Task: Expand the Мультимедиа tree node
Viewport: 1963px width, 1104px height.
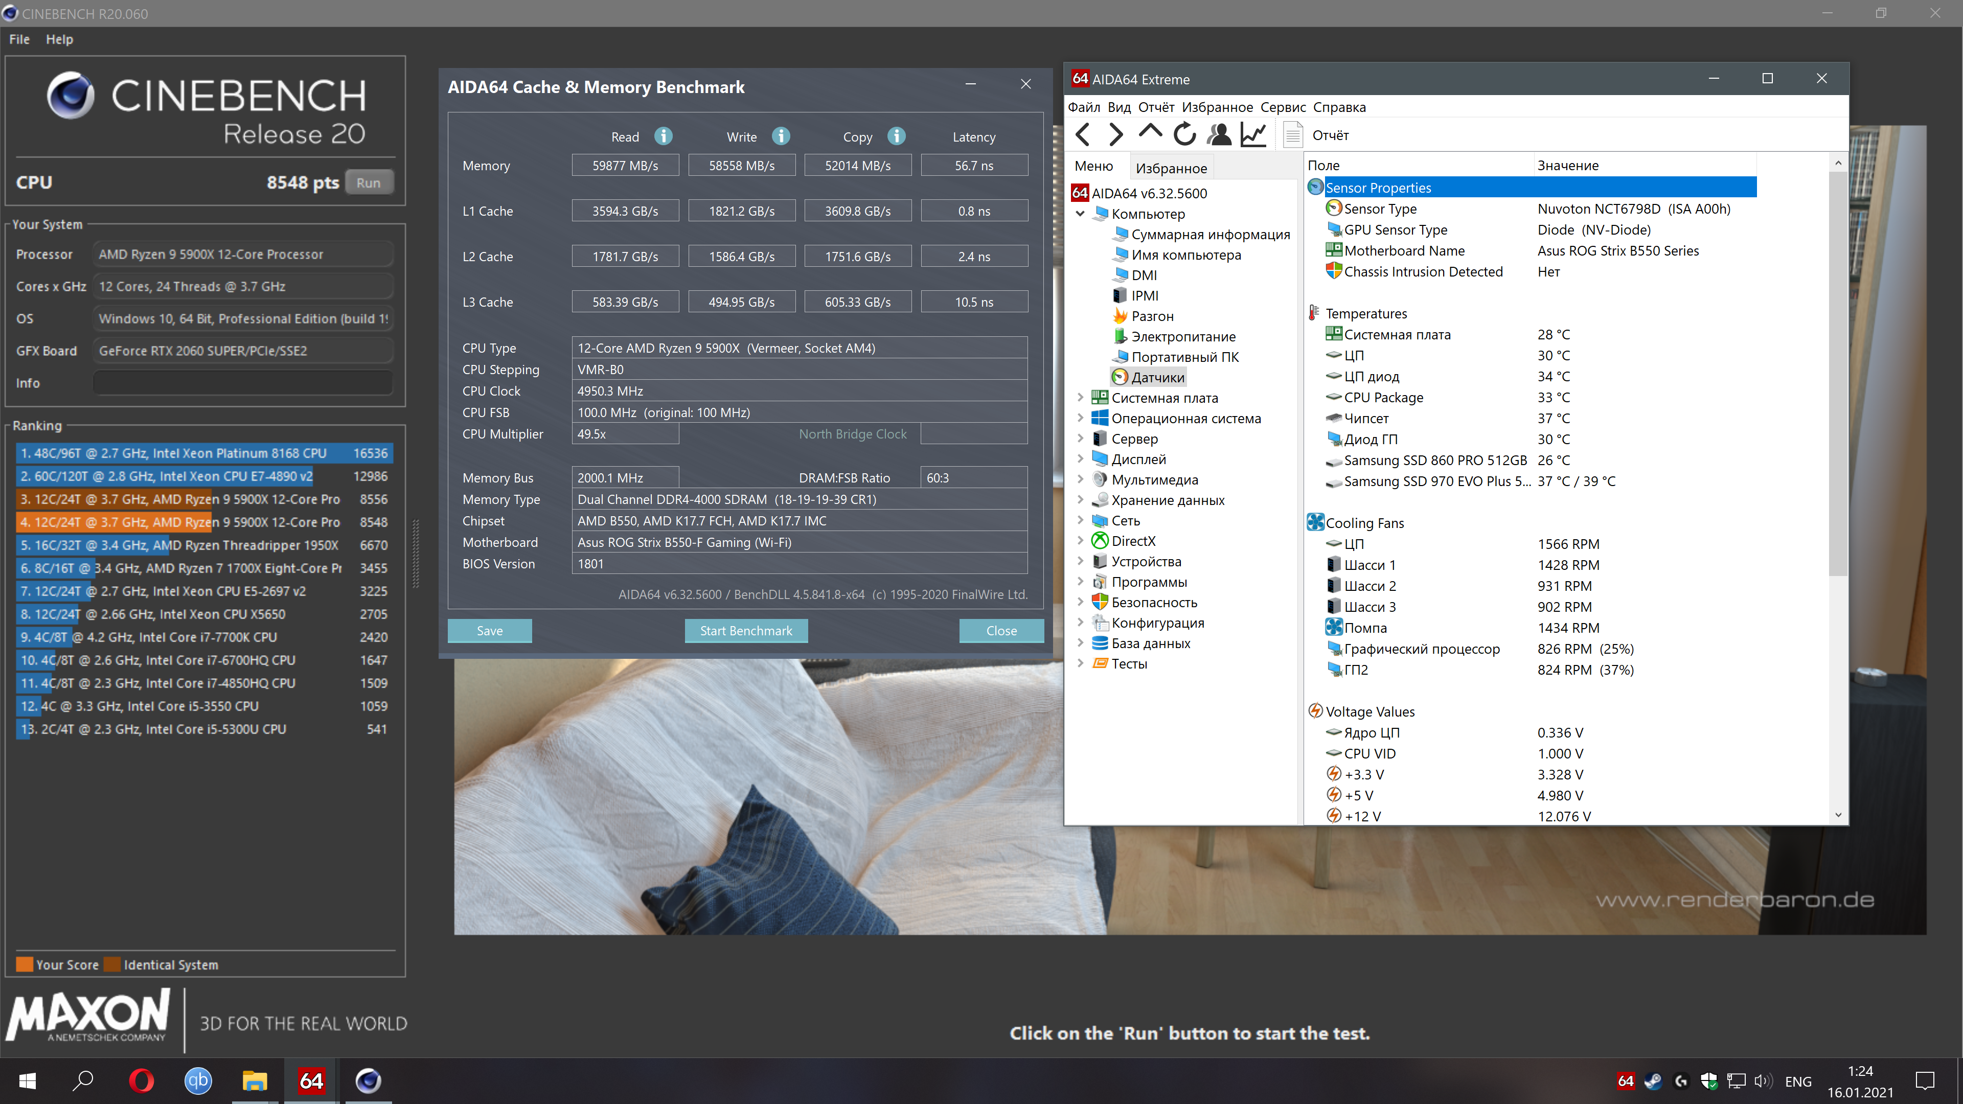Action: pos(1080,479)
